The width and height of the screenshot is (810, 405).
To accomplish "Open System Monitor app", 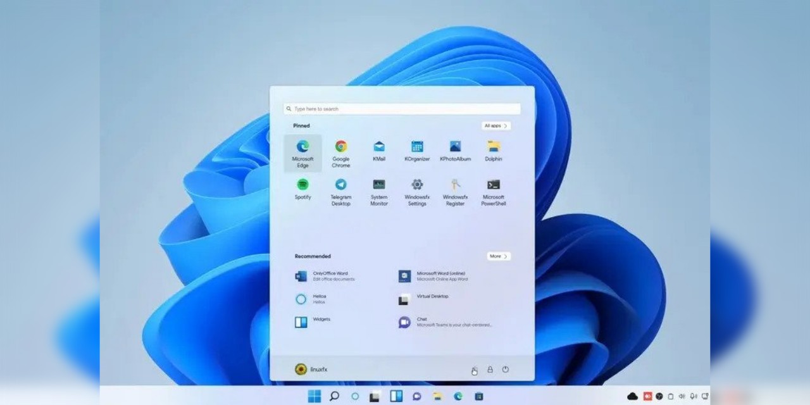I will tap(378, 191).
